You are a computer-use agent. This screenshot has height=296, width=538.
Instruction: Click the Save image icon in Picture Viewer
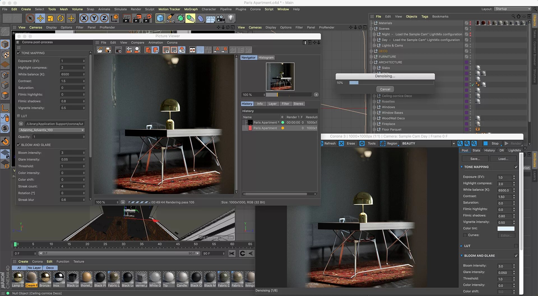tap(108, 50)
